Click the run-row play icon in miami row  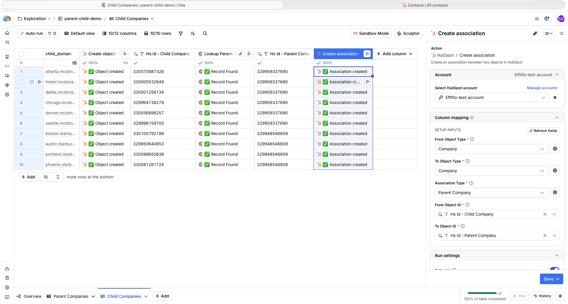40,82
